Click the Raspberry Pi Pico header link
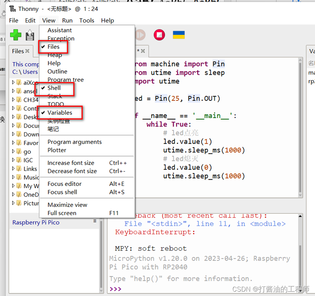 point(36,223)
